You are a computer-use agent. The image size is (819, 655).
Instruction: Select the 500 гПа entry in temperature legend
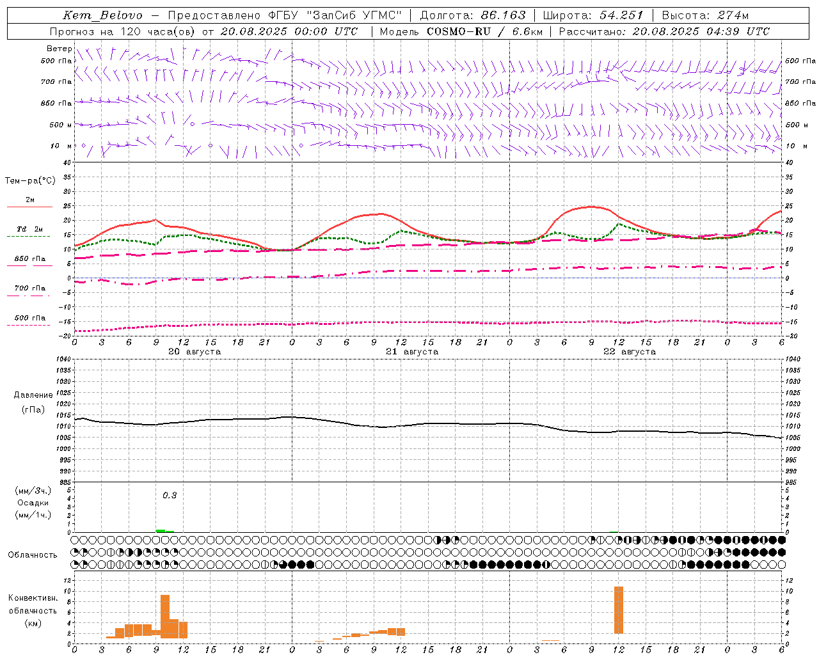tap(30, 318)
